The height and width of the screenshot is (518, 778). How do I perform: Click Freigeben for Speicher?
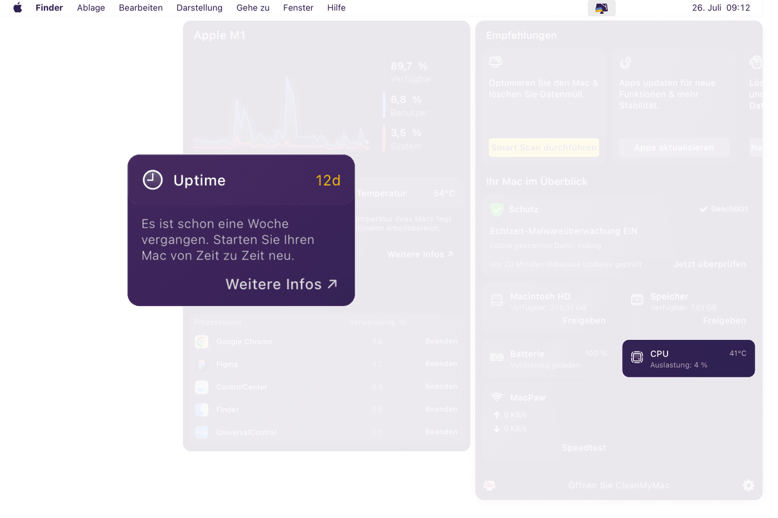724,320
